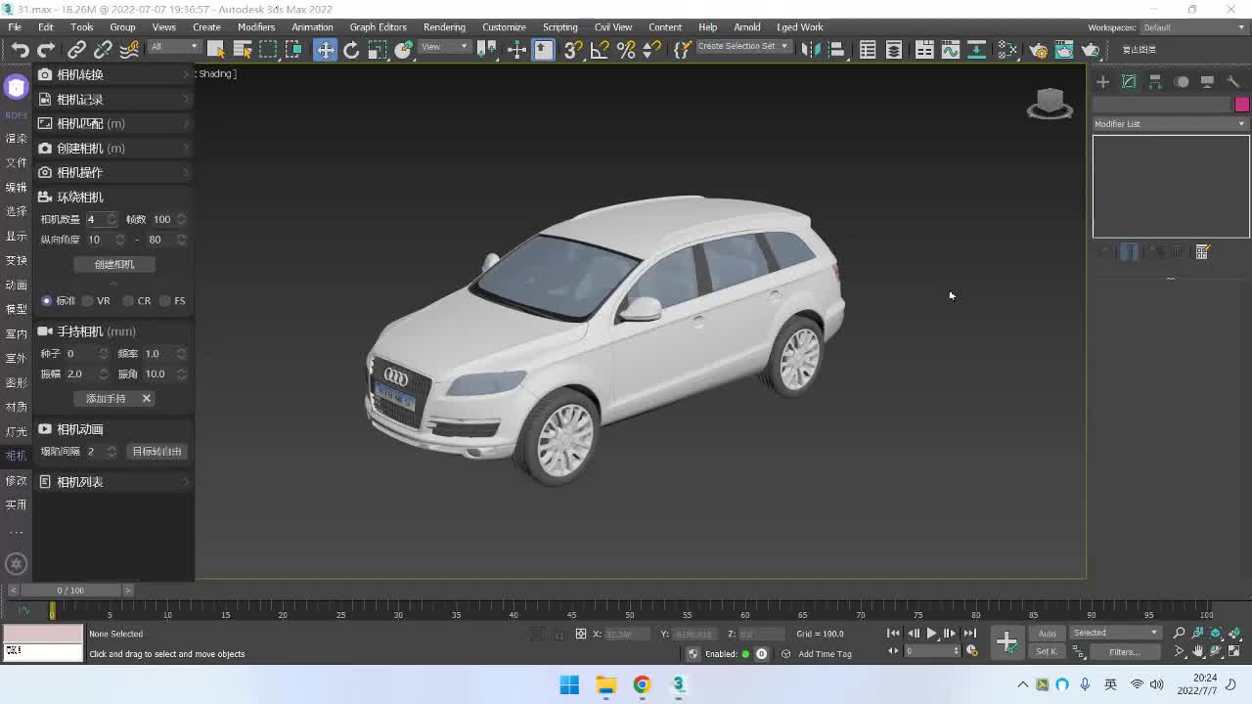
Task: Activate the Select and Link tool
Action: point(76,50)
